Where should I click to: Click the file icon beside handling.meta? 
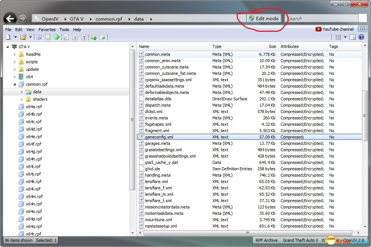pyautogui.click(x=142, y=175)
